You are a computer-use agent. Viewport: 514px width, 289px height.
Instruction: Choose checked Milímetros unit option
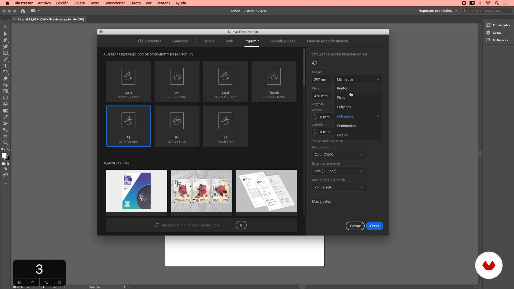[358, 116]
